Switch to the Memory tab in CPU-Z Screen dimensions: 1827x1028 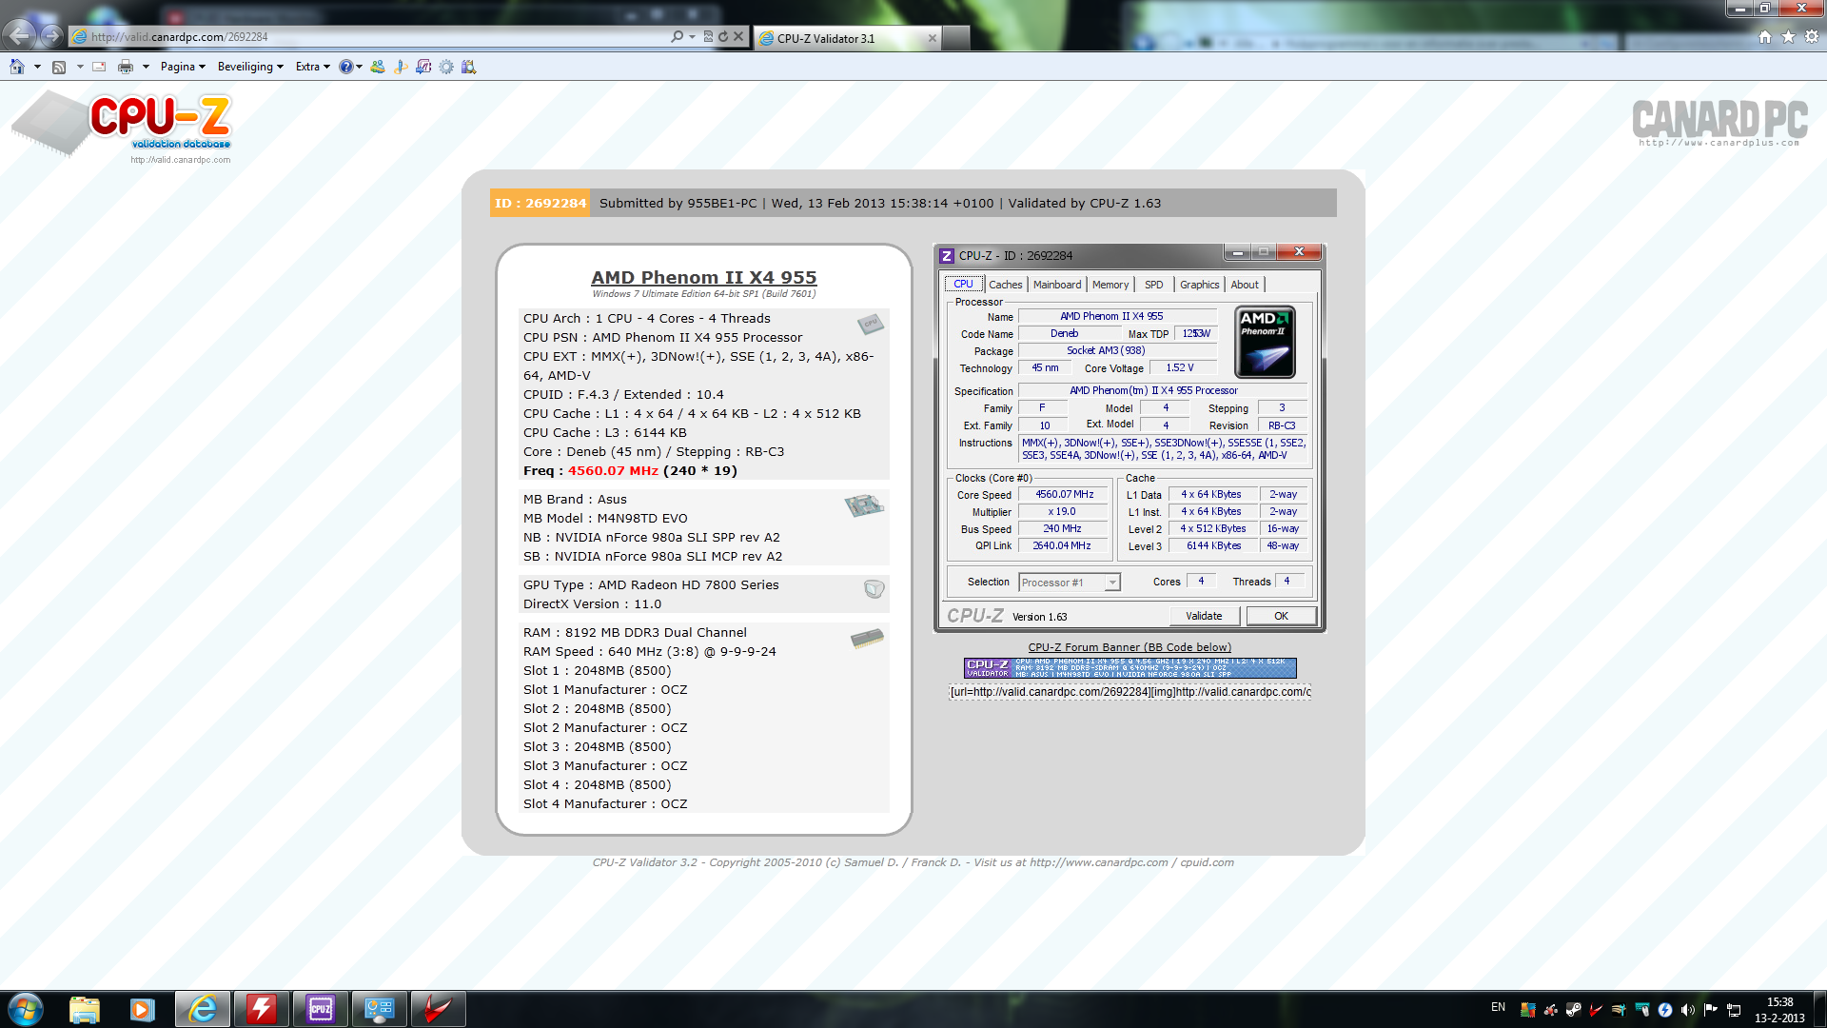tap(1110, 285)
